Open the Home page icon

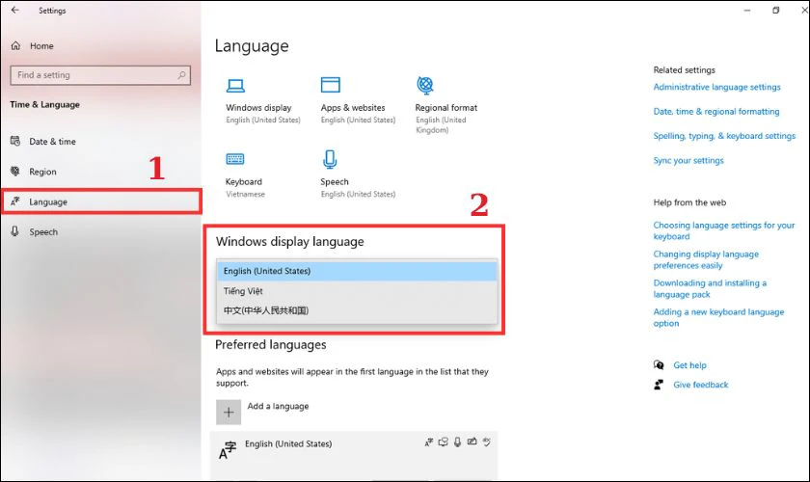coord(16,46)
